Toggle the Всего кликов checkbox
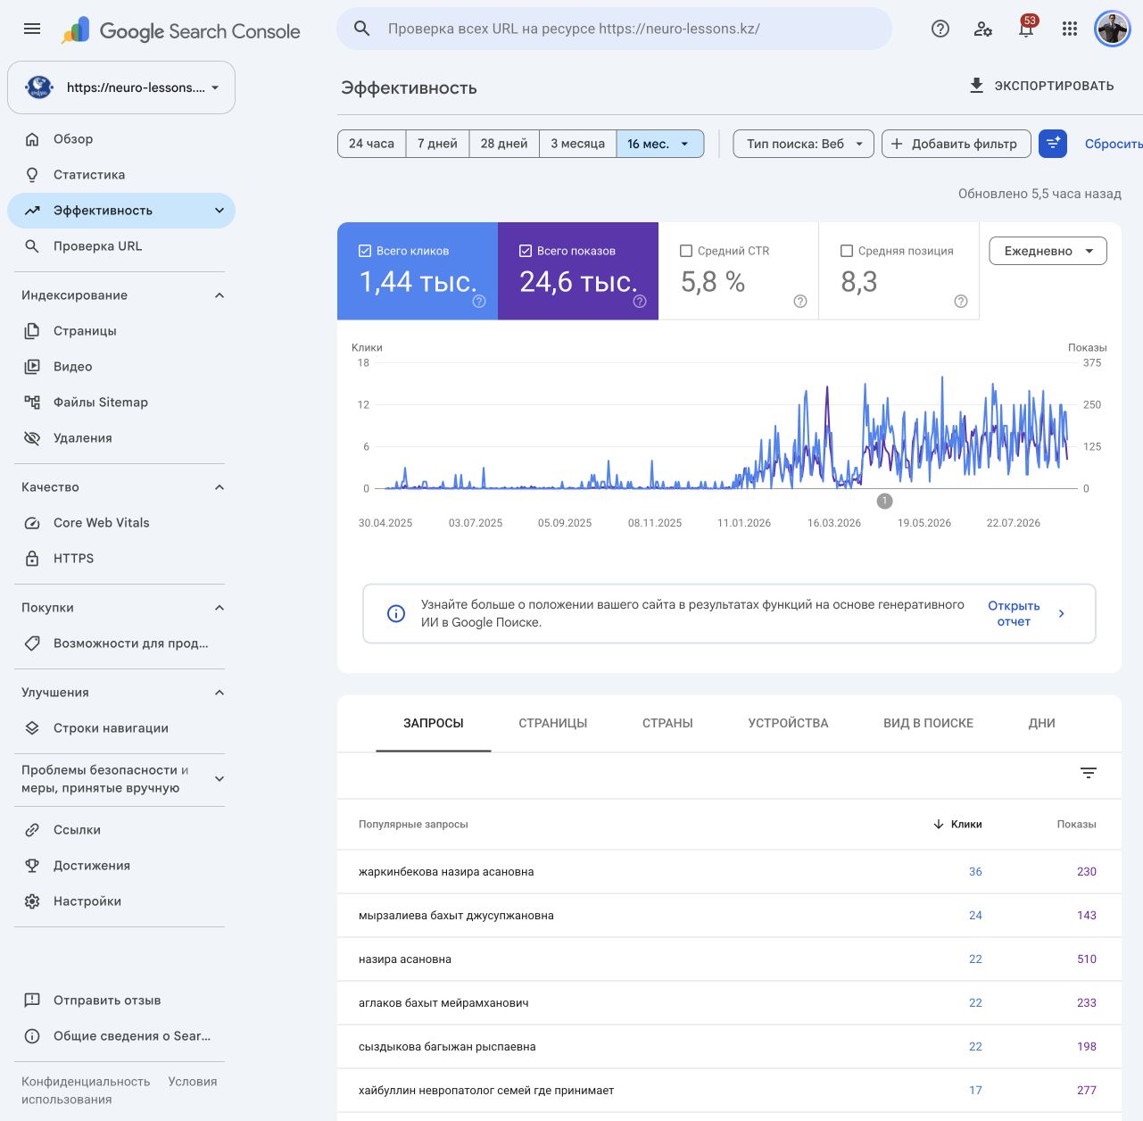 (365, 251)
